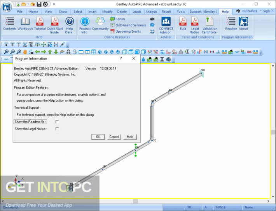Switch to the Result ribbon tab
Image resolution: width=276 pixels, height=211 pixels.
click(x=166, y=12)
